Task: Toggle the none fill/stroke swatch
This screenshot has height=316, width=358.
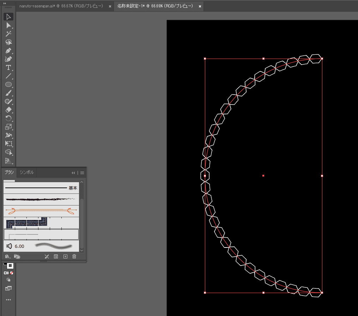Action: click(x=12, y=273)
